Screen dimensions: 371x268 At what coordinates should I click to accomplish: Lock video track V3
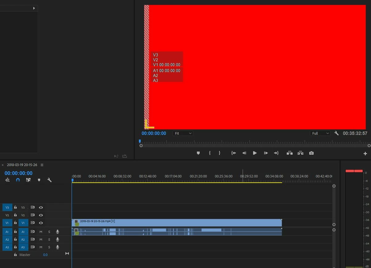click(x=15, y=207)
